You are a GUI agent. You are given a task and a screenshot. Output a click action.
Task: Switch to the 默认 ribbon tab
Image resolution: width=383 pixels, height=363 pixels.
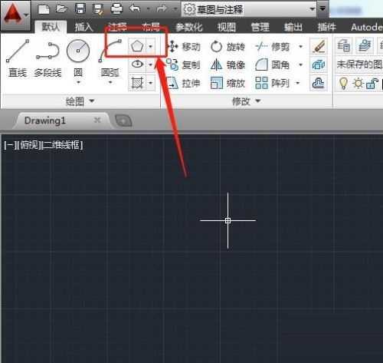pos(51,27)
